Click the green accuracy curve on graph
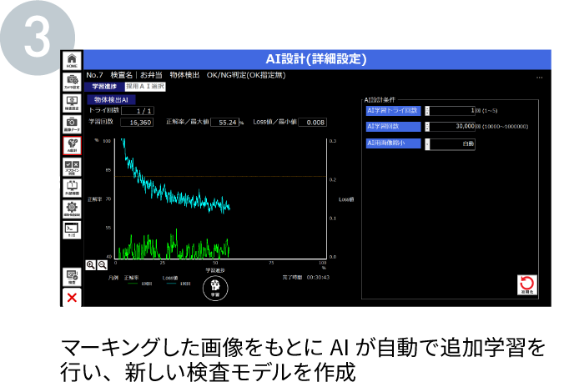 (x=172, y=249)
